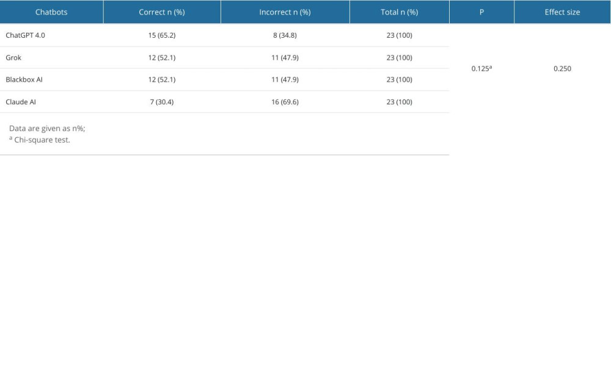Click 11 (47.9) in the Grok row
611x366 pixels.
(285, 57)
